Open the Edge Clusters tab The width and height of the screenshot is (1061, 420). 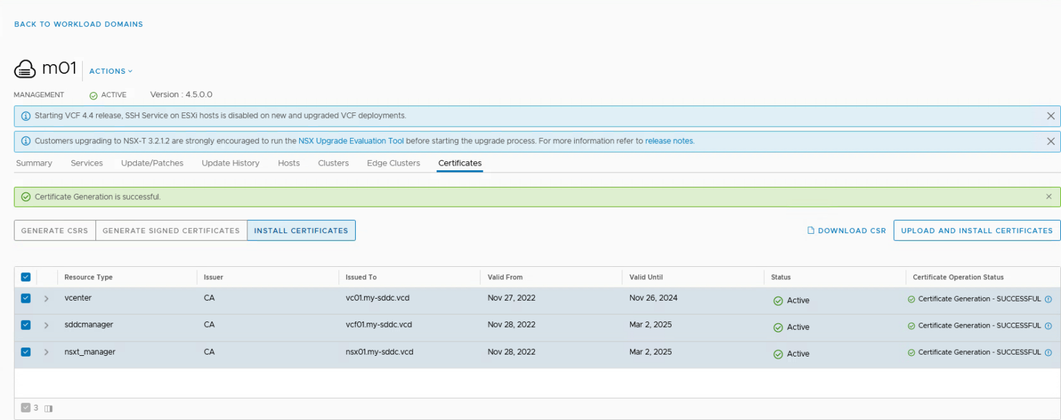[x=394, y=163]
